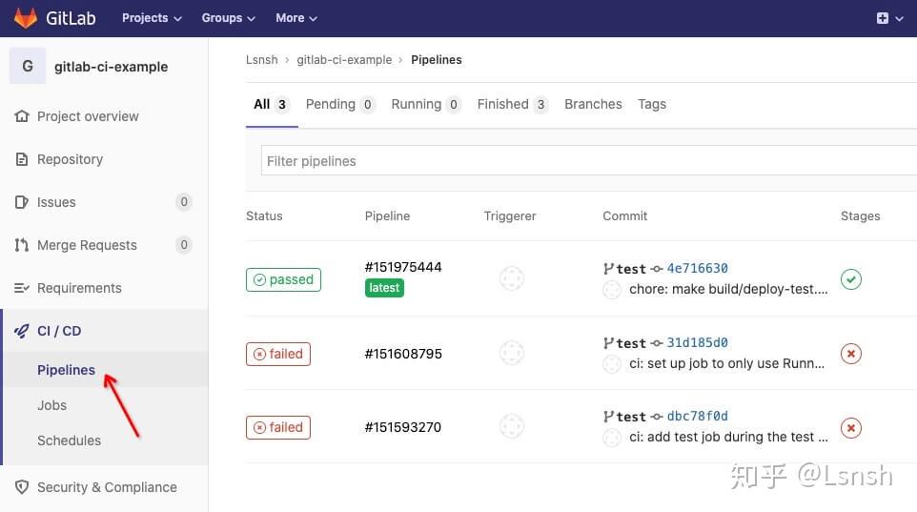Select Schedules under CI / CD
917x512 pixels.
pos(69,440)
